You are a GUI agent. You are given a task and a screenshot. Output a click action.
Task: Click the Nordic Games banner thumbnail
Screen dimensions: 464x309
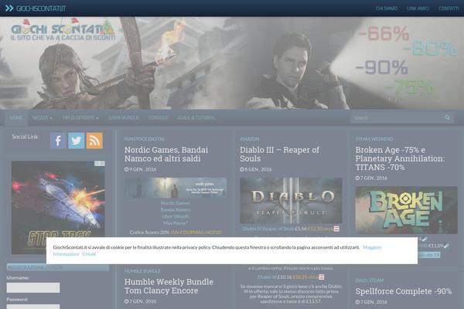pyautogui.click(x=176, y=188)
